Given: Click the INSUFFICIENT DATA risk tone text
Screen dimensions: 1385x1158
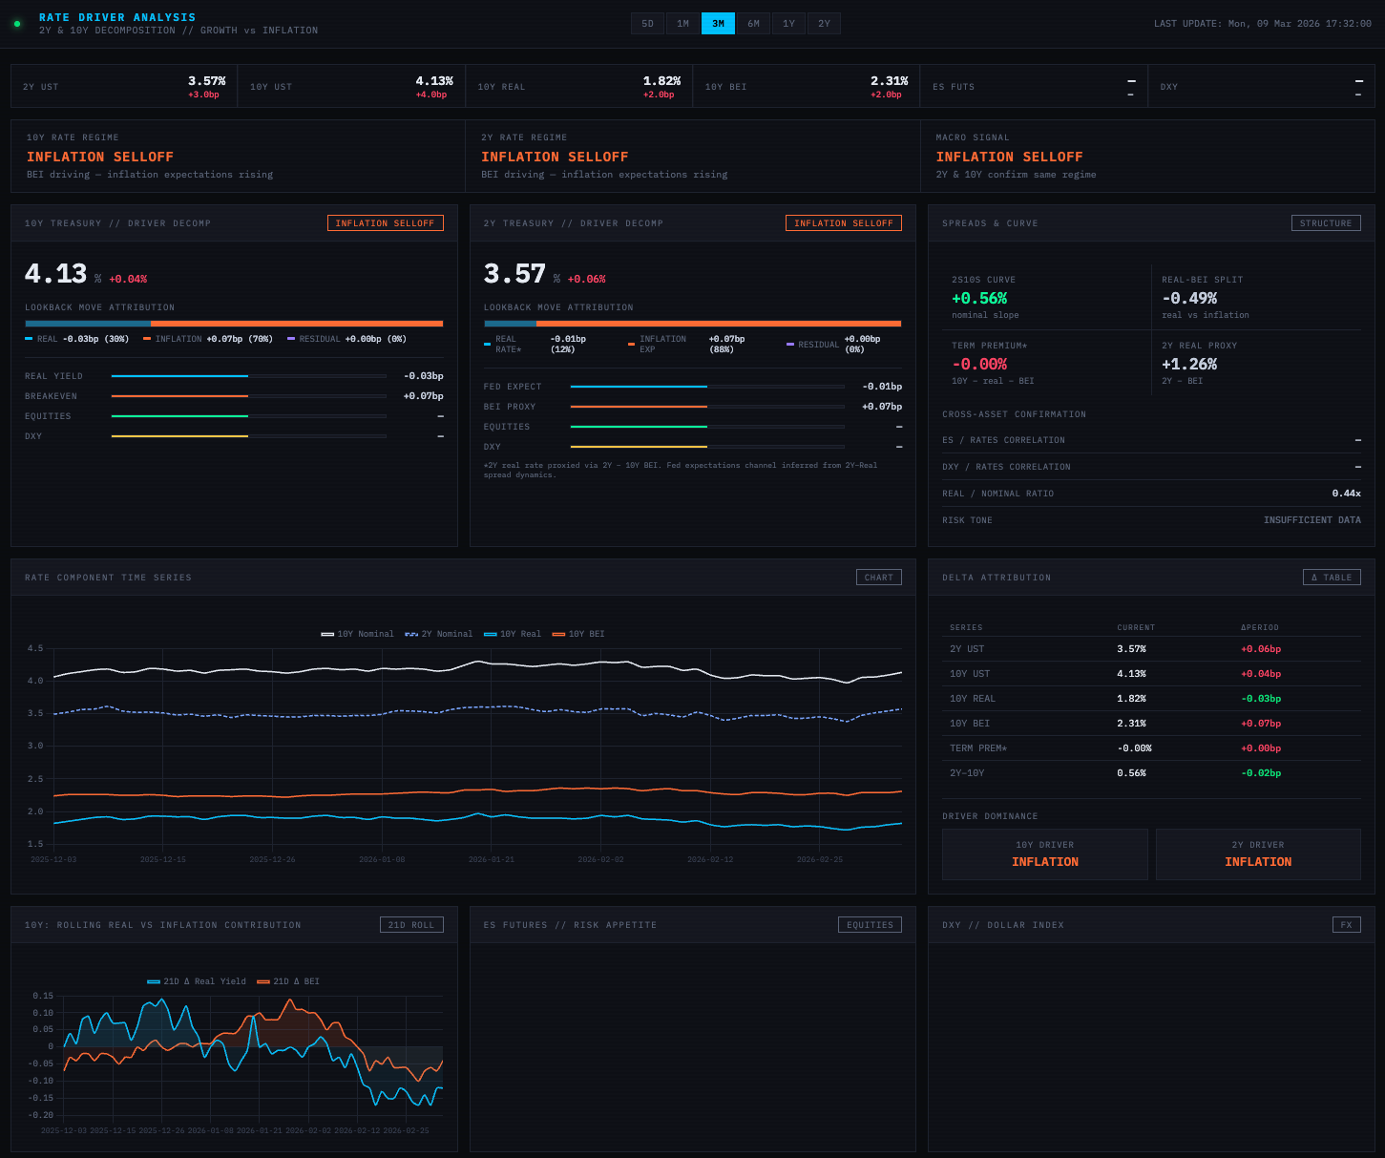Looking at the screenshot, I should (x=1312, y=520).
